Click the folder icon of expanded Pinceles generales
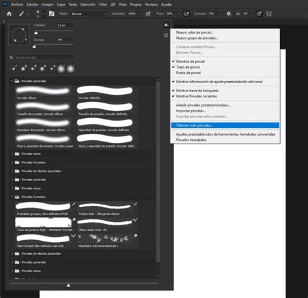Viewport: 308px width, 298px height. click(17, 81)
